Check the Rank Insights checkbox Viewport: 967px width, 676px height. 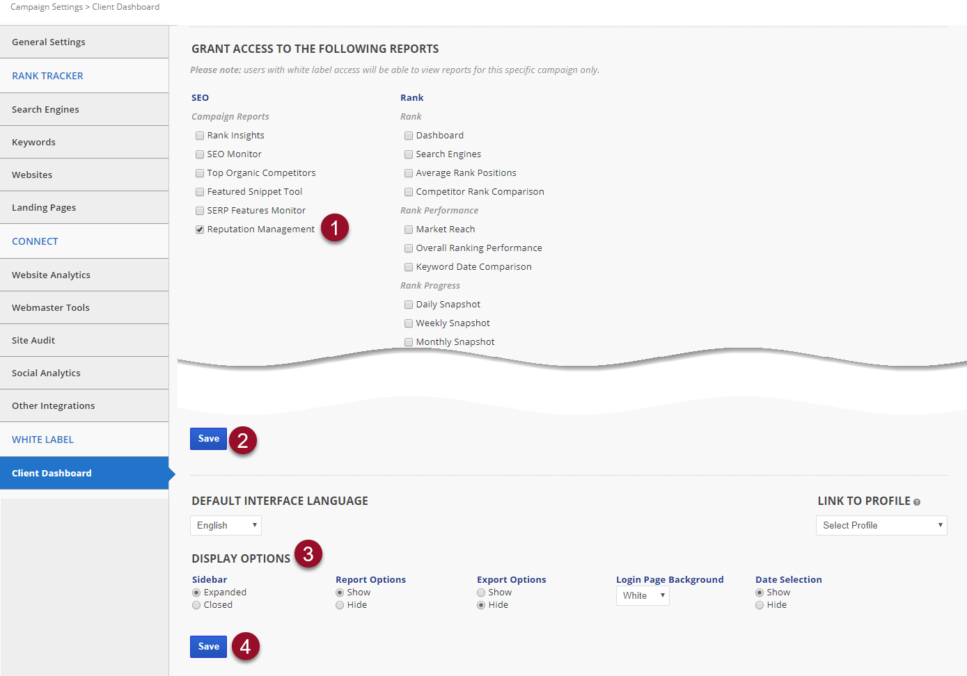(200, 136)
